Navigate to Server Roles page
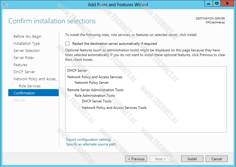 pos(24,58)
